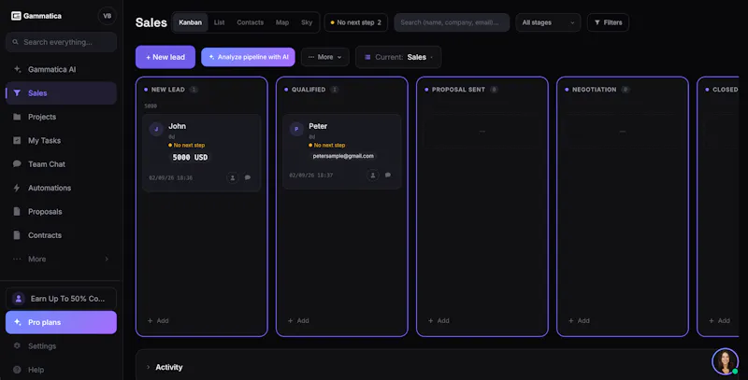748x380 pixels.
Task: Open the Pro plans button
Action: click(61, 322)
